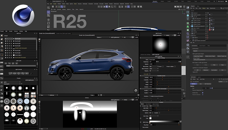The image size is (228, 130).
Task: Click the cube primitive icon in side palette
Action: click(188, 15)
